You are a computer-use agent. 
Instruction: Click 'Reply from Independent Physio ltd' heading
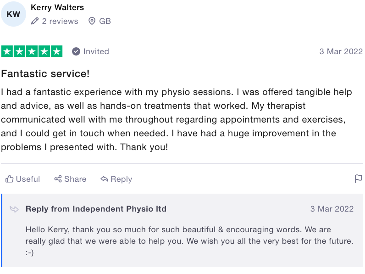[x=96, y=209]
